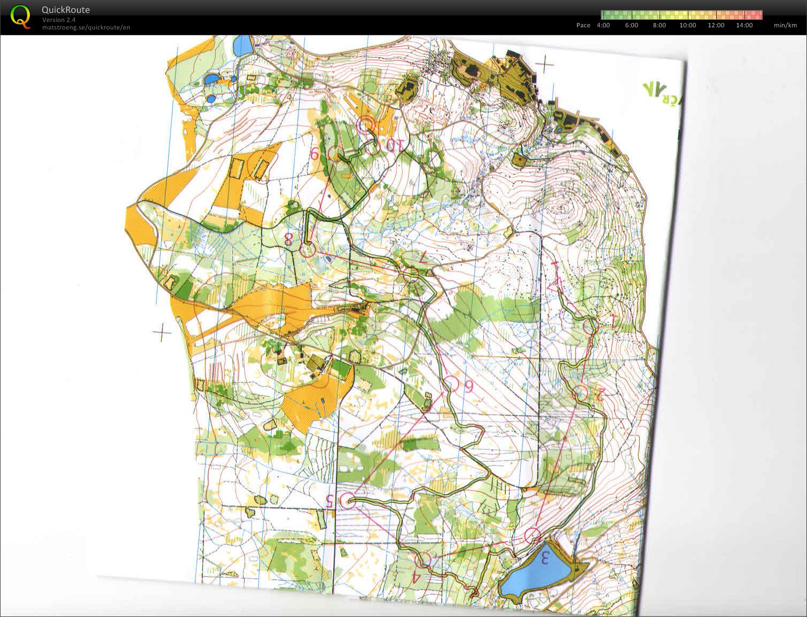Click the 14:00 pace value

(x=744, y=25)
